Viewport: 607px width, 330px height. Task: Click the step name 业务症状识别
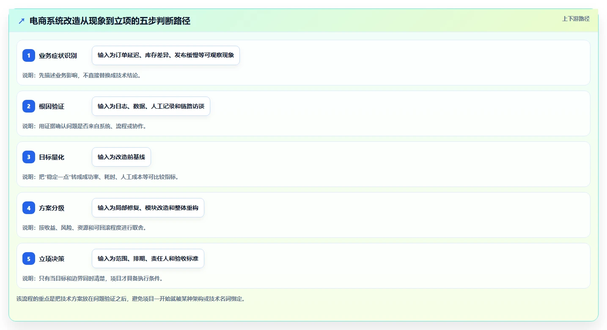pyautogui.click(x=58, y=55)
